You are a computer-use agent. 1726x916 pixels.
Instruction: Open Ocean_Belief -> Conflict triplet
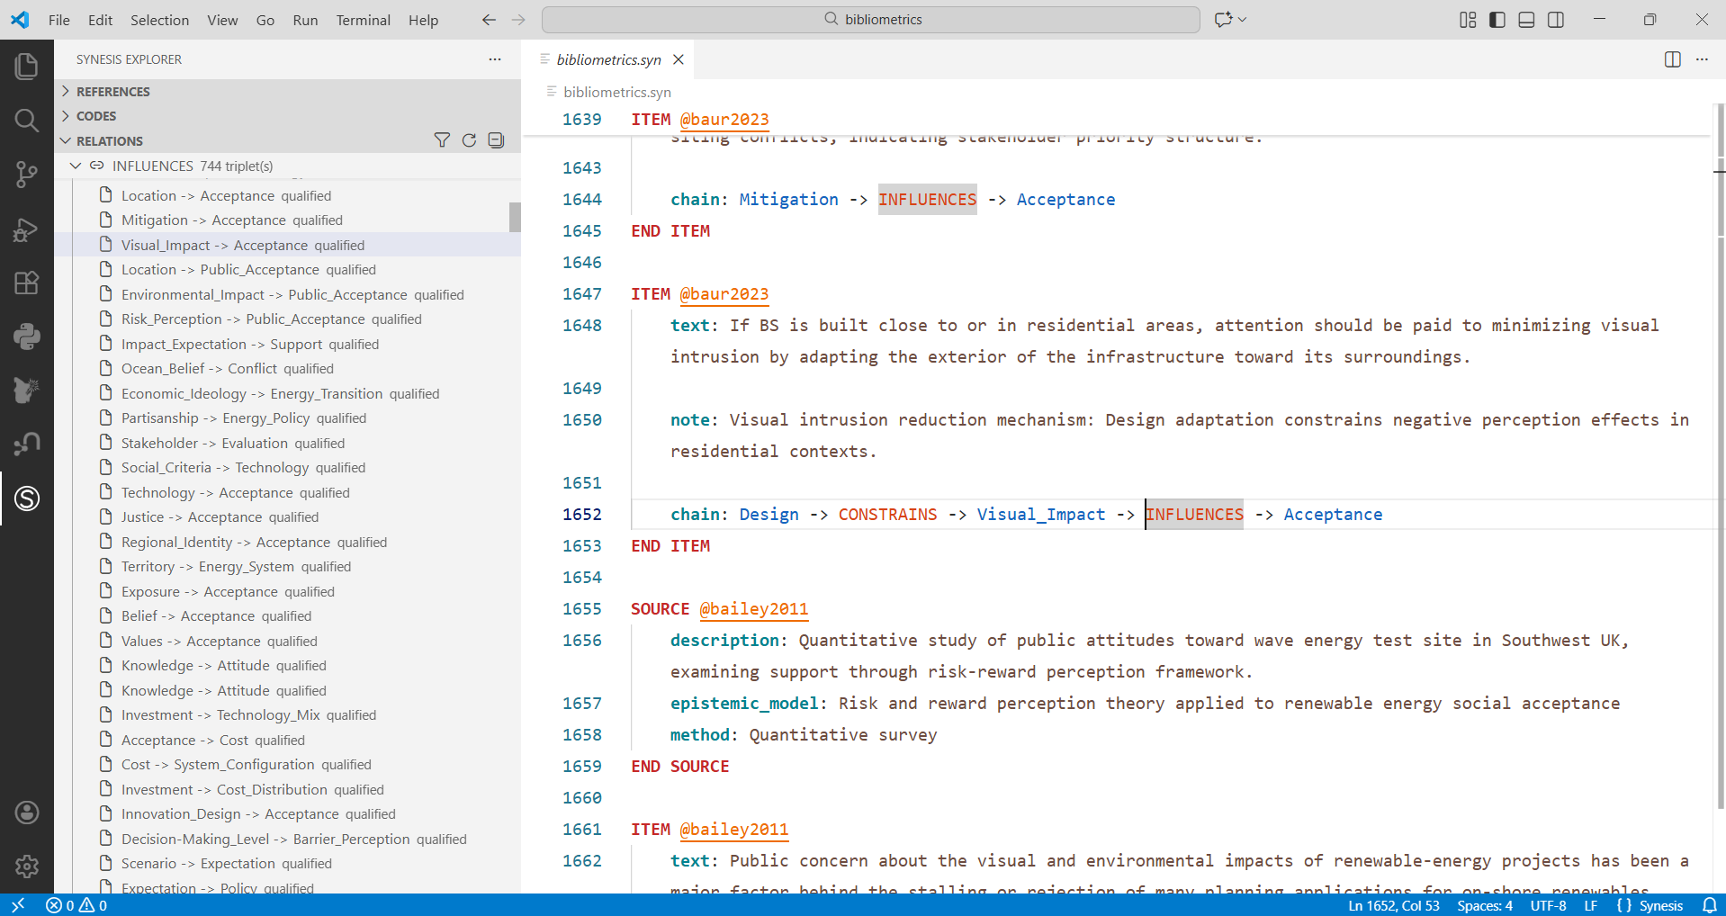point(287,369)
